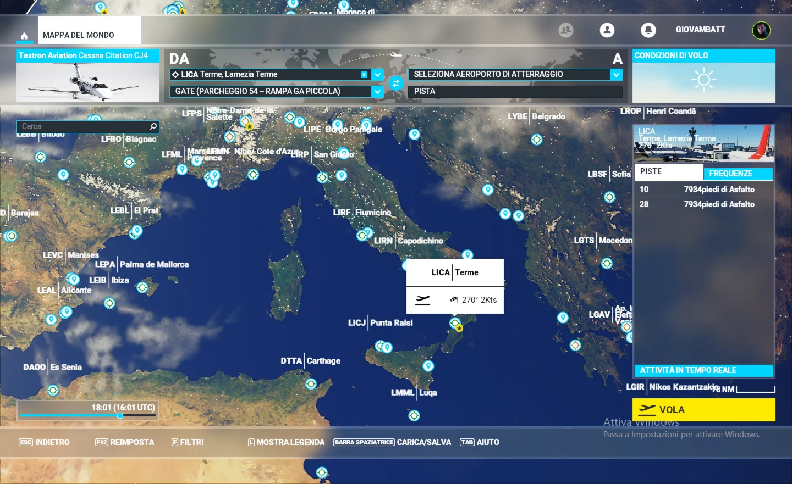Clear the LICA departure airport selection

click(364, 75)
